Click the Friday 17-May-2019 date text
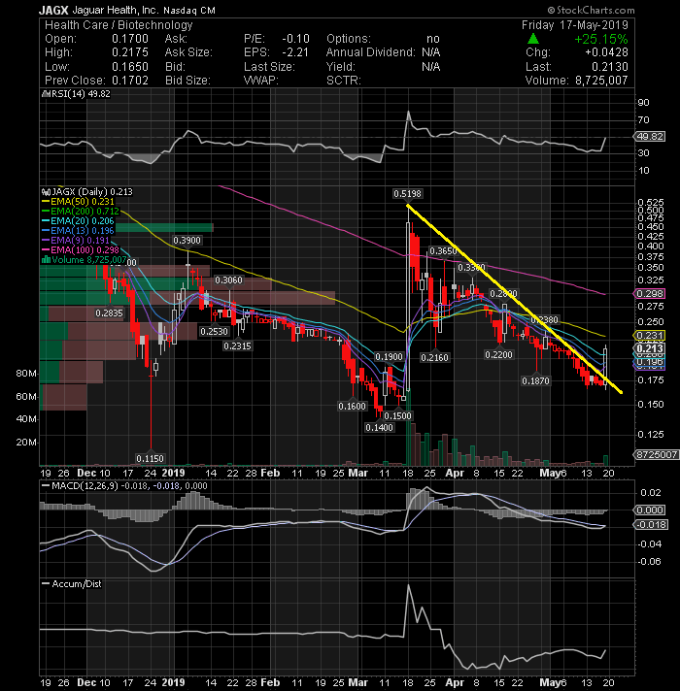Viewport: 680px width, 691px height. coord(575,25)
